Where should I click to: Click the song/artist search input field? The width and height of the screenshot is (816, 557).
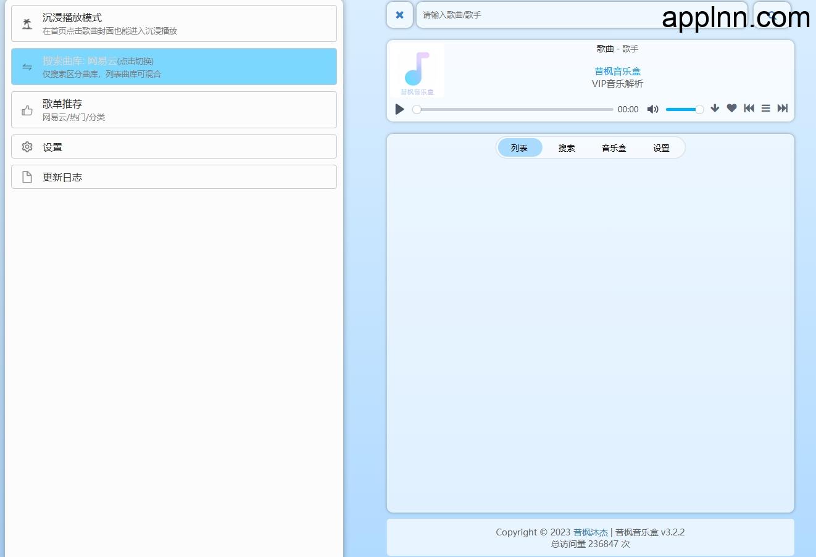click(581, 15)
